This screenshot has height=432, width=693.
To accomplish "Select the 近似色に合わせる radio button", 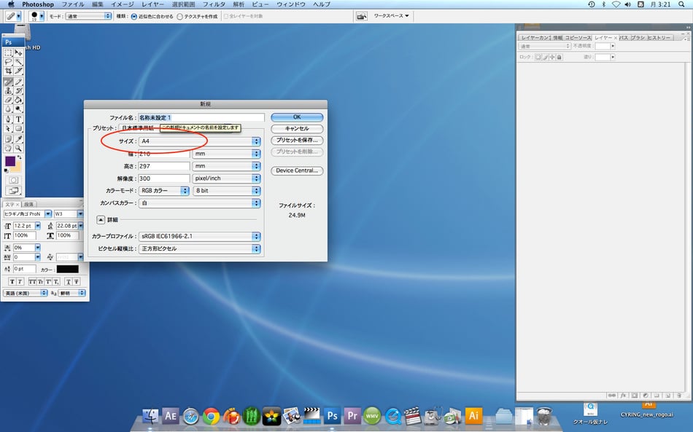I will 133,16.
